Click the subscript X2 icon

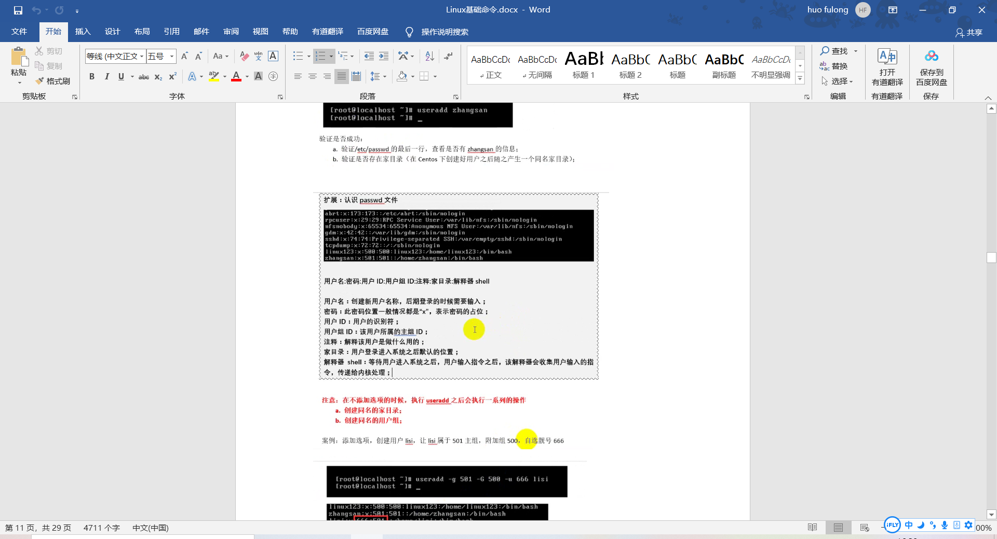(158, 77)
